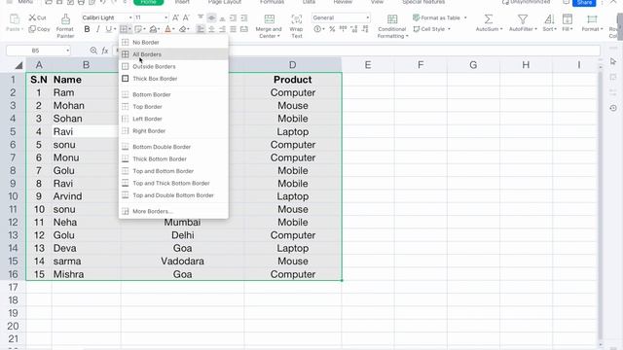This screenshot has width=623, height=350.
Task: Select column D header
Action: click(x=292, y=65)
